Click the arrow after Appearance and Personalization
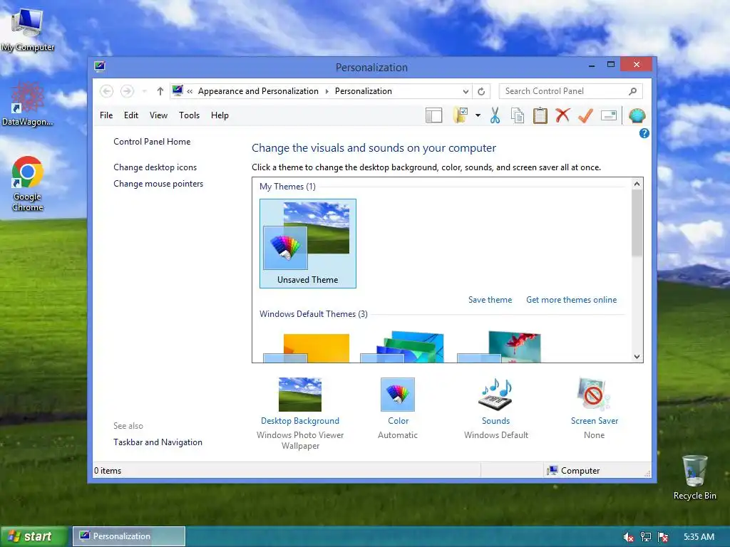This screenshot has width=730, height=547. click(327, 92)
